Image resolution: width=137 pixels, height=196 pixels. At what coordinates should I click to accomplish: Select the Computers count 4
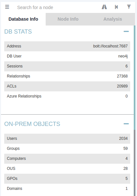[127, 159]
